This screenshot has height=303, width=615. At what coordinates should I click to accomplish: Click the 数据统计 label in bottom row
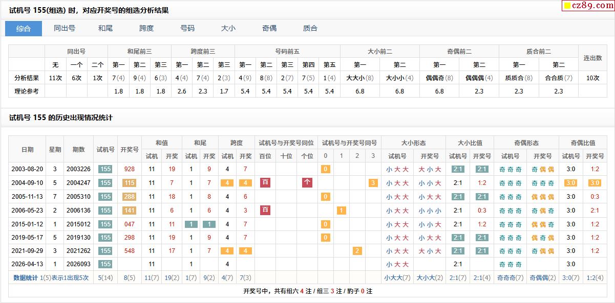point(25,278)
